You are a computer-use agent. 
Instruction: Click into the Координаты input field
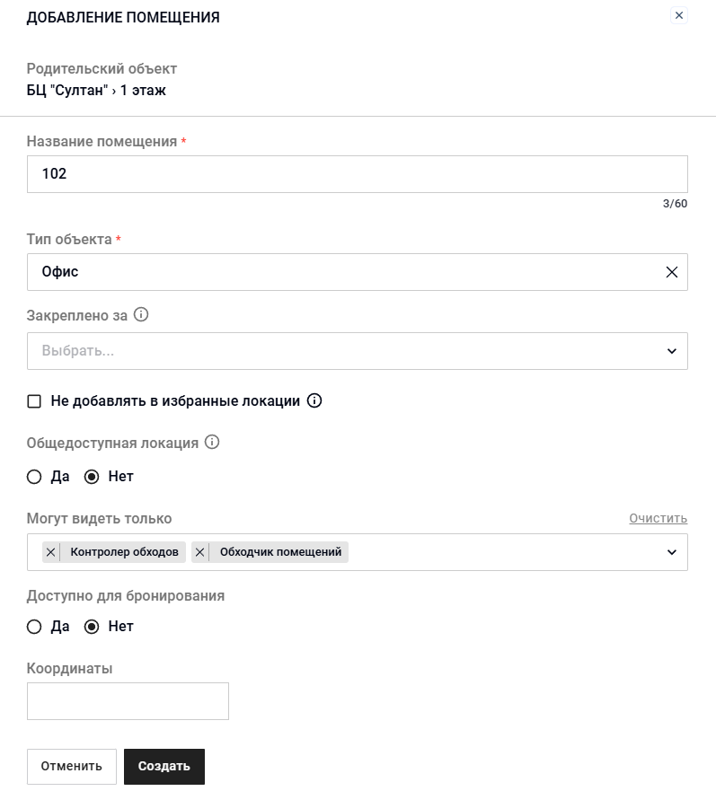click(128, 701)
